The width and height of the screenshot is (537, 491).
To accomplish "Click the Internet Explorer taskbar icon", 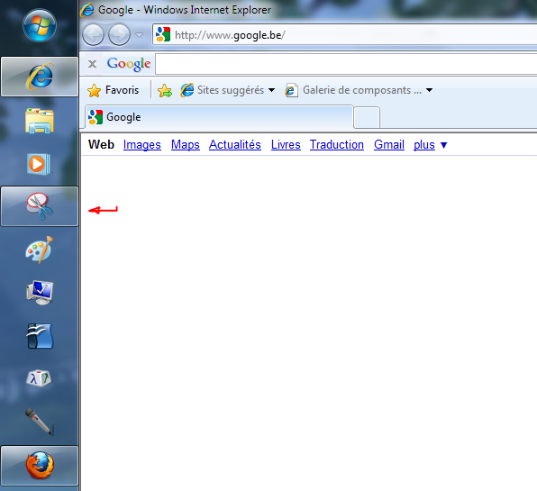I will coord(40,77).
